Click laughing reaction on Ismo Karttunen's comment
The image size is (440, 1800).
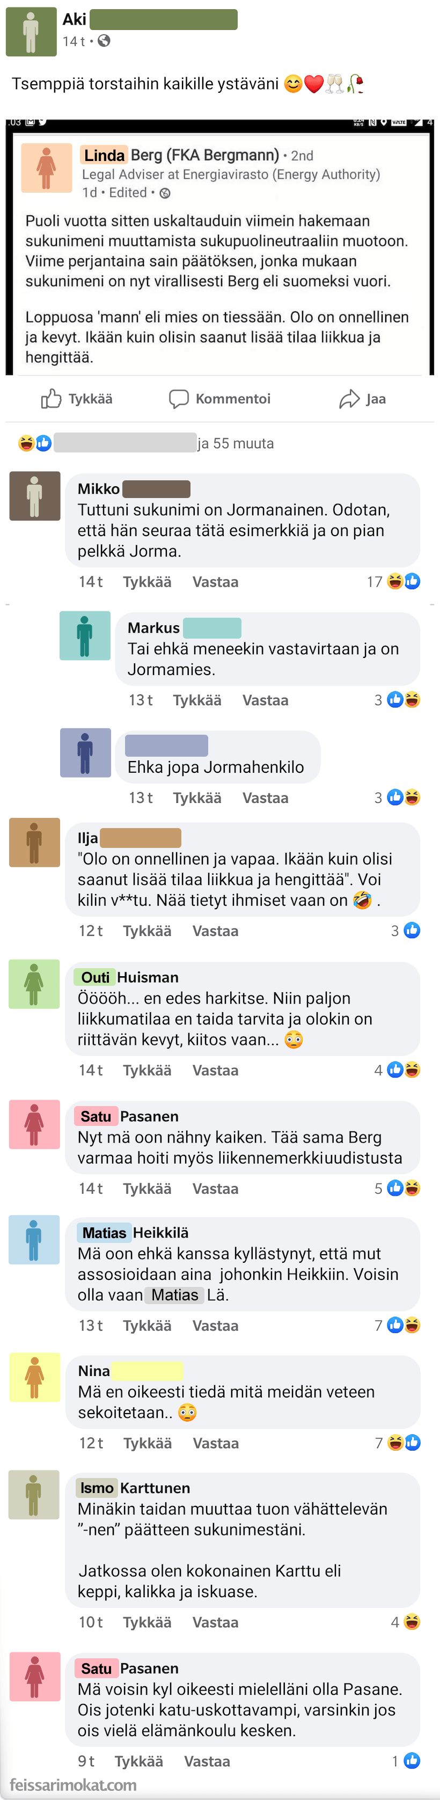click(412, 1621)
